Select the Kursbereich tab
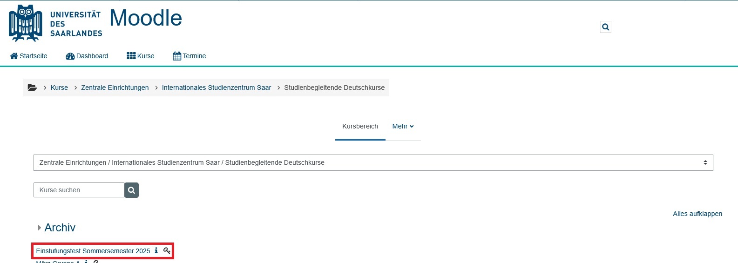738x263 pixels. point(360,126)
